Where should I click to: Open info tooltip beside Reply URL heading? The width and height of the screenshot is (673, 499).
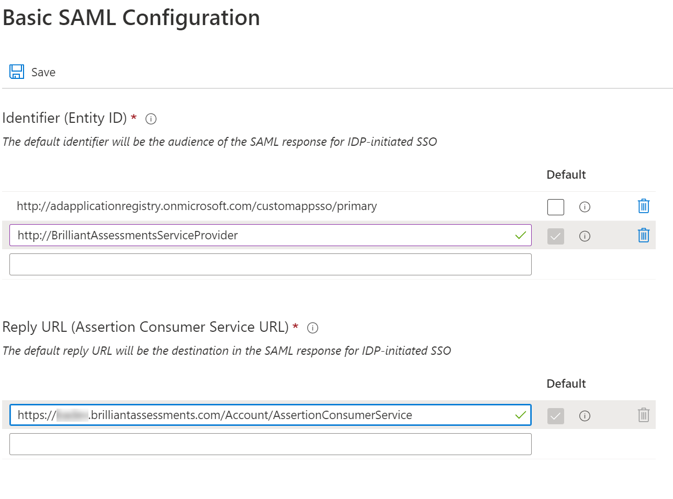[x=312, y=328]
